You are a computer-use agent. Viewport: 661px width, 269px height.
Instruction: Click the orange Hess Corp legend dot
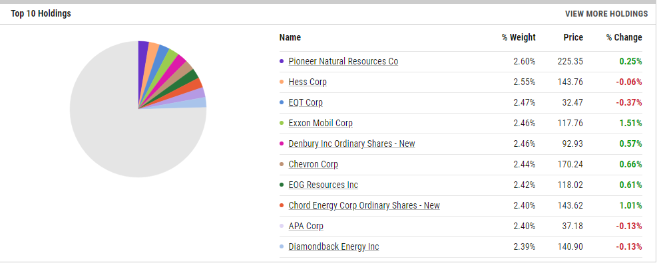282,82
